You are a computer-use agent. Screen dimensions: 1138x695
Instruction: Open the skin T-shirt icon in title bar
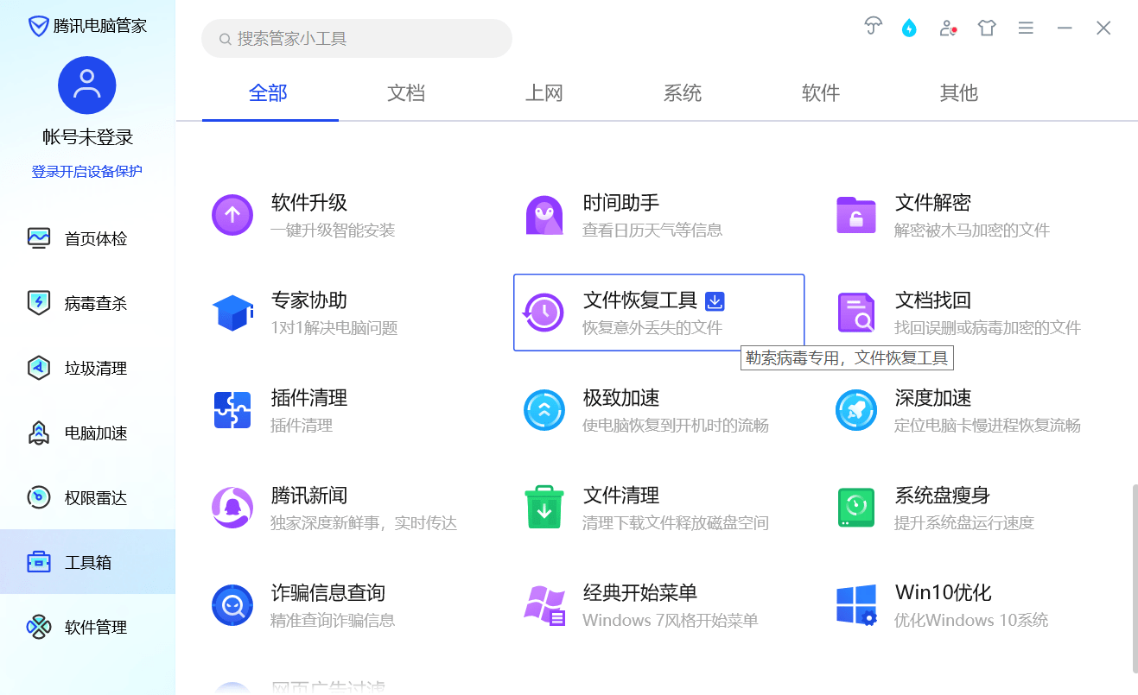point(987,28)
